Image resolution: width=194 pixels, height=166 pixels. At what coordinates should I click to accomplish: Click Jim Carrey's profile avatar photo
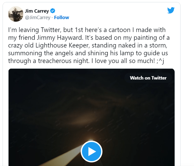point(15,14)
